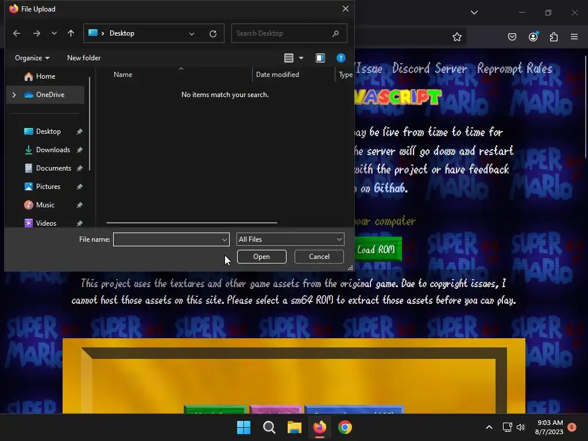Go up one folder level
Viewport: 588px width, 441px height.
(x=71, y=33)
